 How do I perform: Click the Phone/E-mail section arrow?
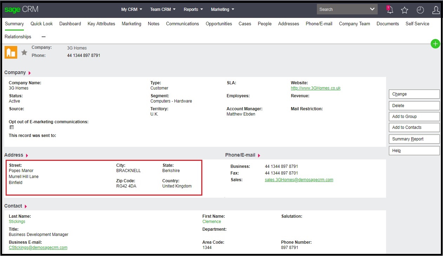point(259,156)
